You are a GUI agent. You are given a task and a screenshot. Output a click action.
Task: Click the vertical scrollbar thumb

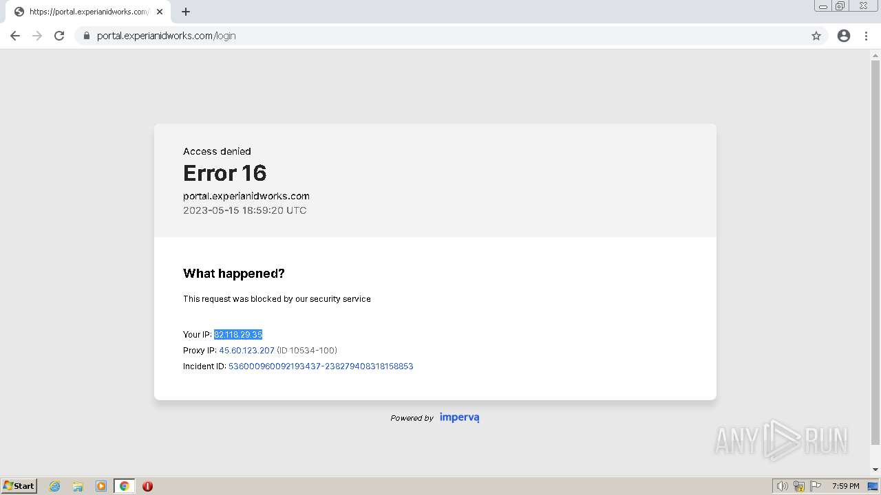point(875,253)
